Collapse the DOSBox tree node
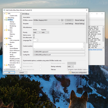The width and height of the screenshot is (108, 108). point(5,20)
